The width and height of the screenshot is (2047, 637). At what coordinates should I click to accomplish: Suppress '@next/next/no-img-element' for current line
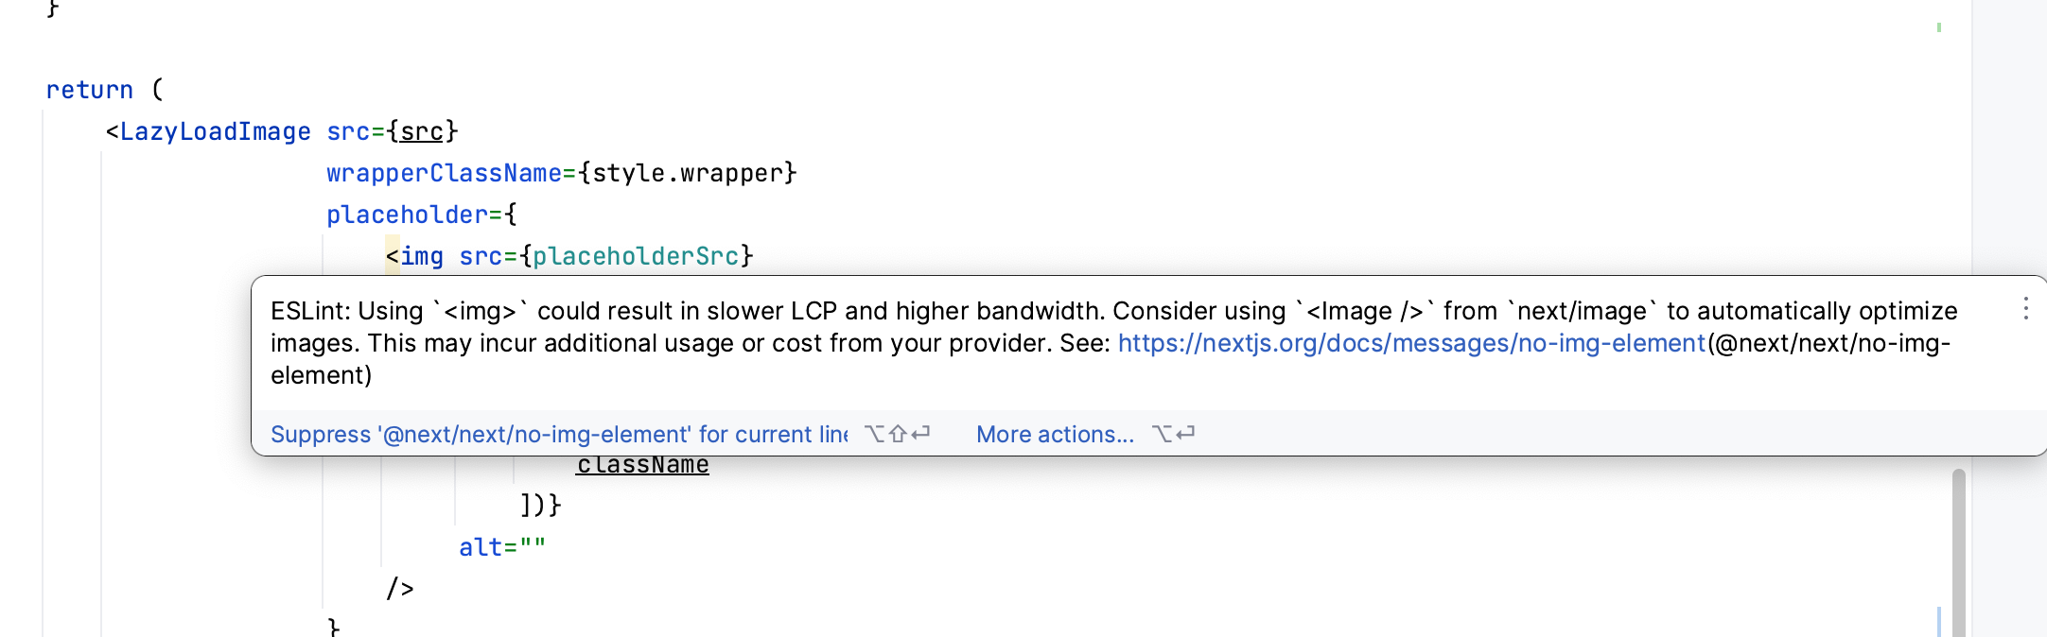click(x=558, y=434)
